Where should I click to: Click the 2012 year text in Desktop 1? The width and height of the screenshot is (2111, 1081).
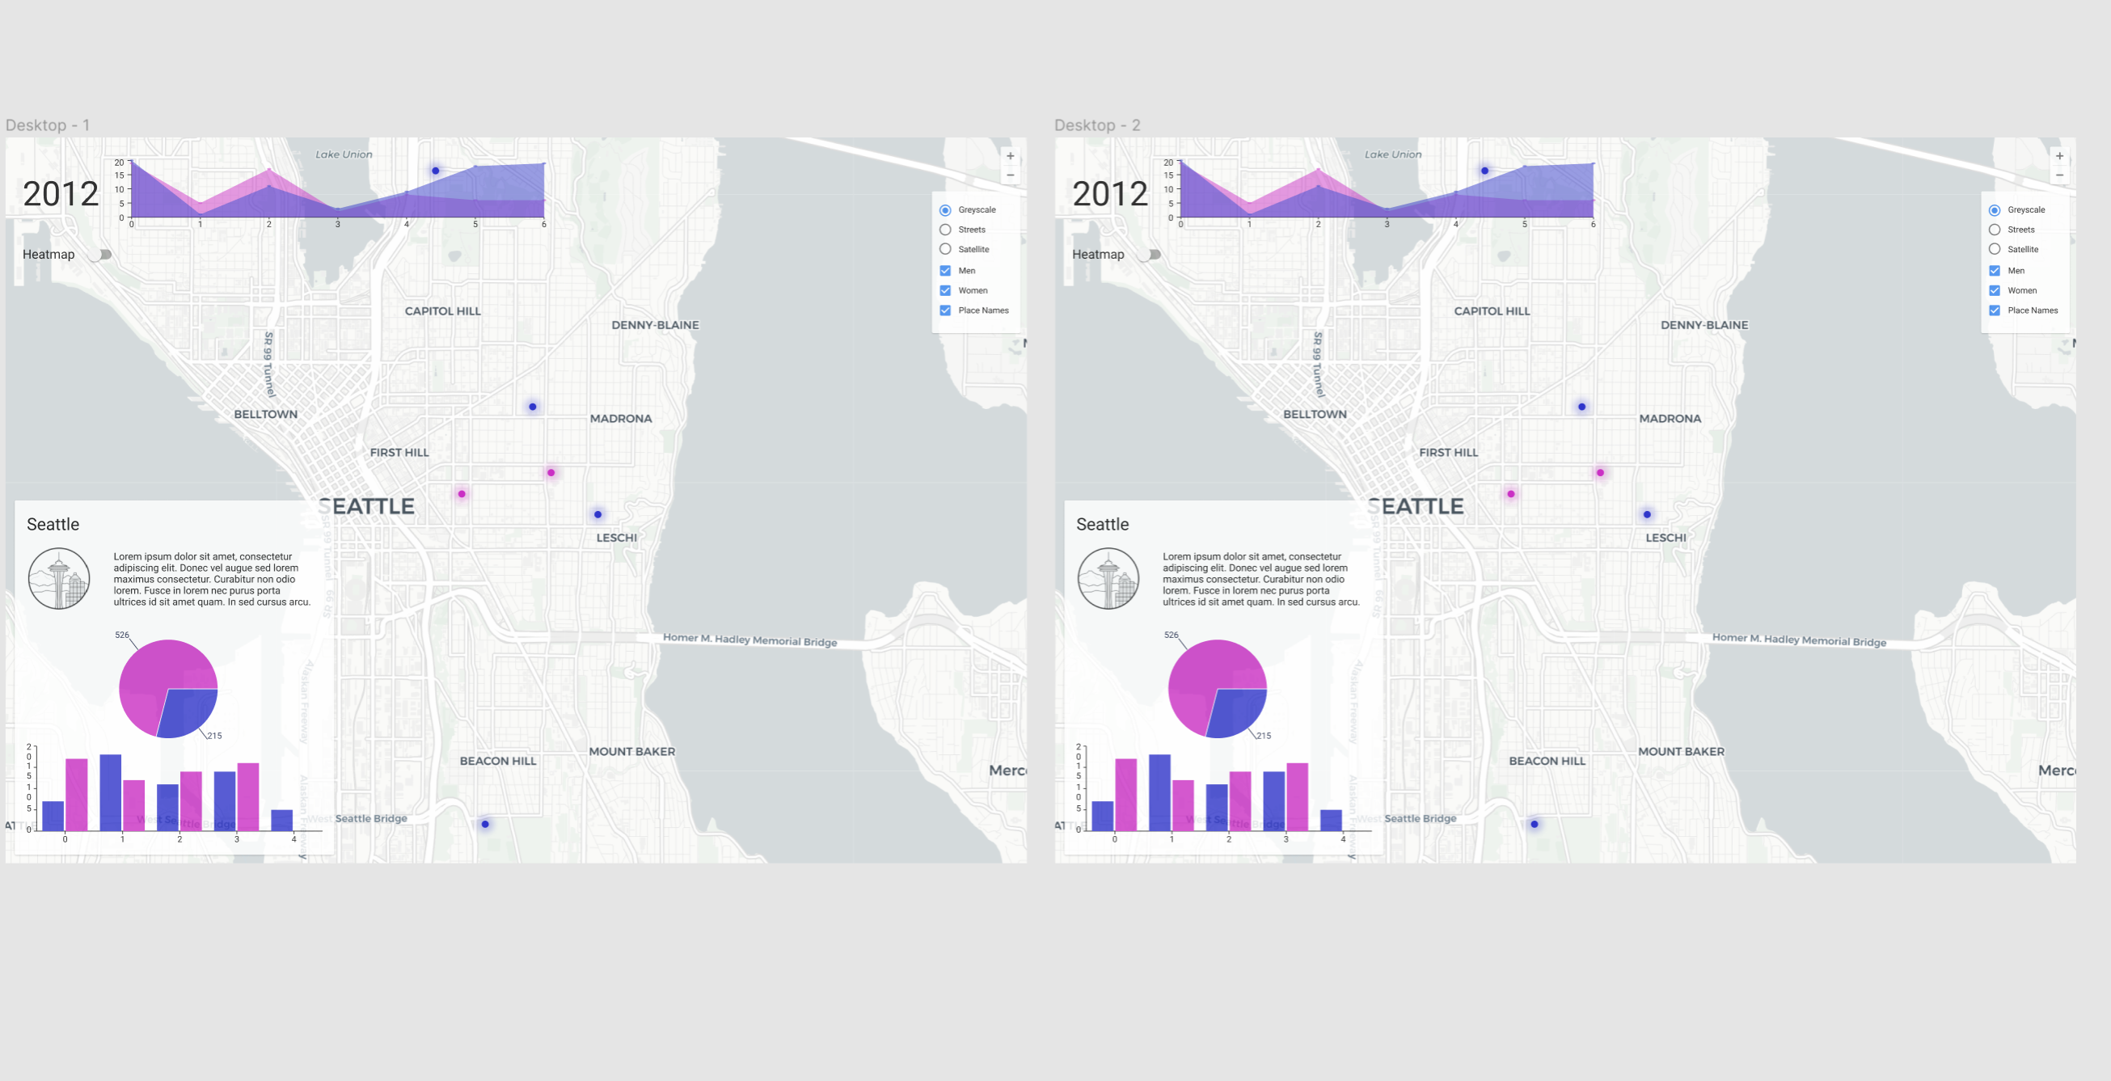coord(61,194)
